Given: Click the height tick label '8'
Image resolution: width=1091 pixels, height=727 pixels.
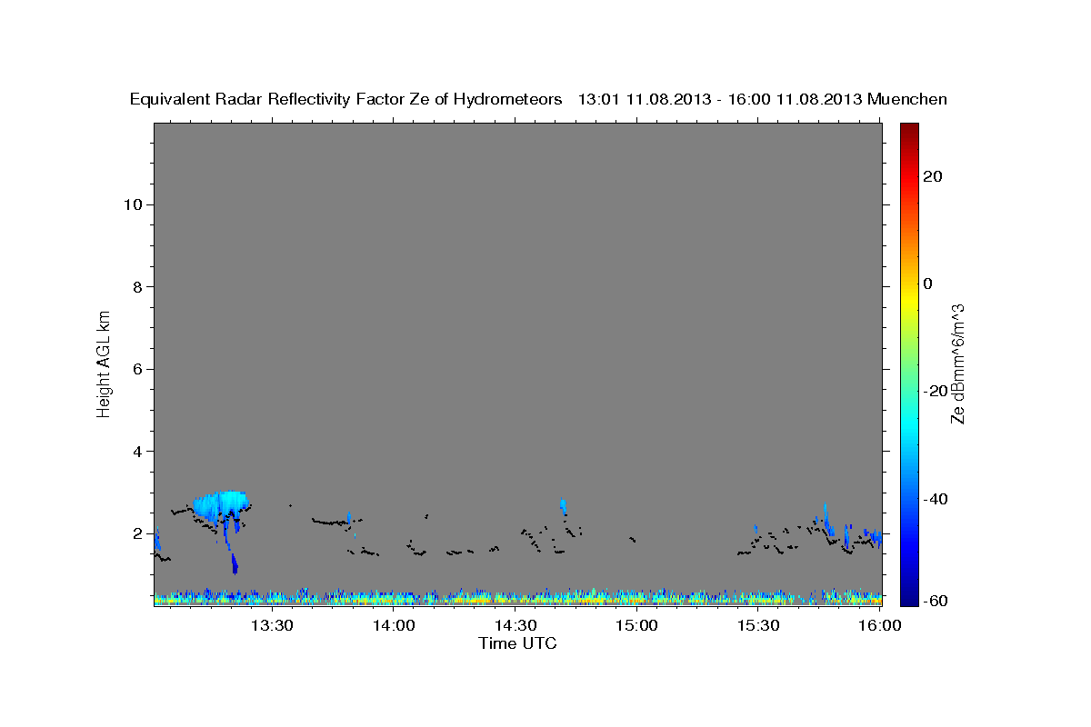Looking at the screenshot, I should [138, 287].
